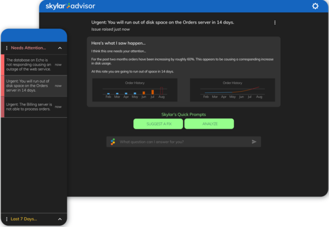Click the ANALYZE quick prompt button

pos(209,124)
